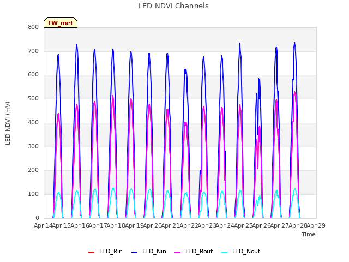Click the Time x-axis label
The width and height of the screenshot is (349, 262).
point(309,234)
